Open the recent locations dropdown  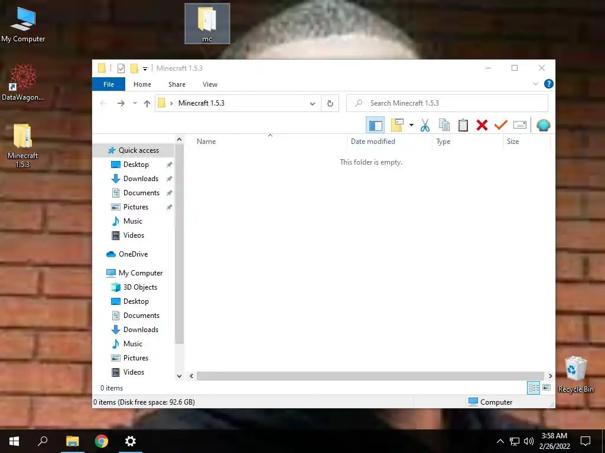point(135,103)
